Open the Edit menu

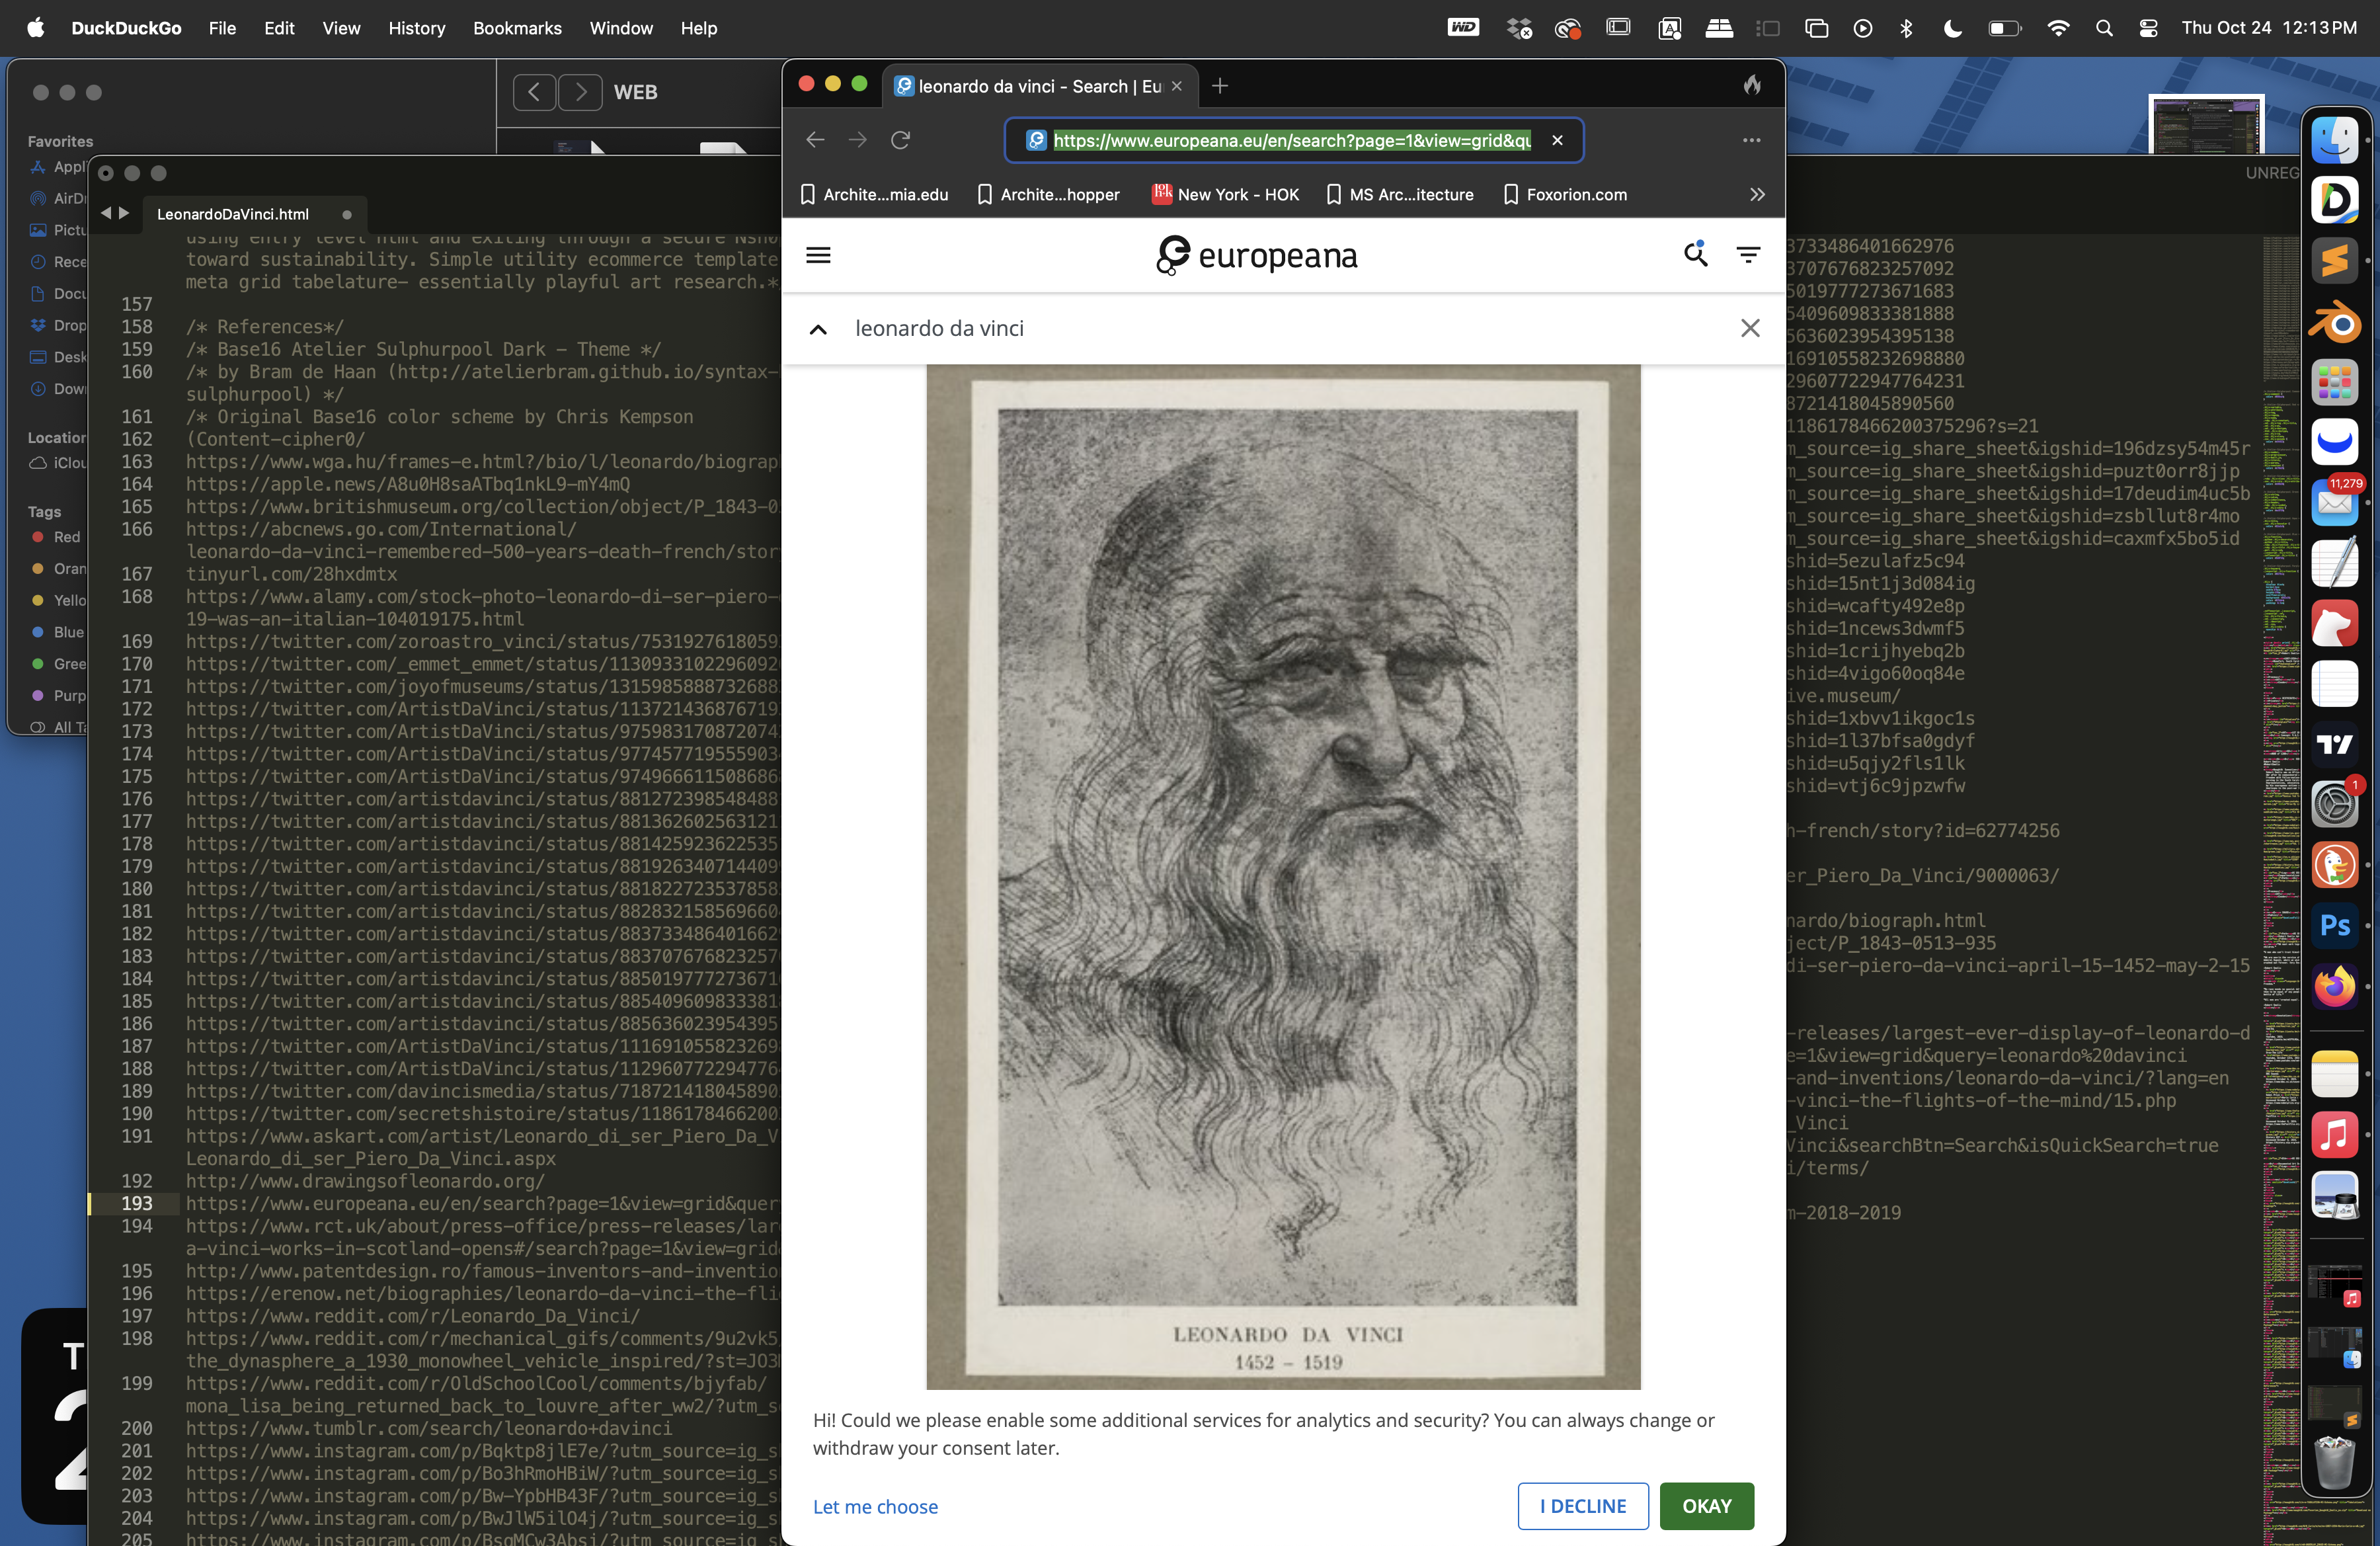tap(279, 28)
